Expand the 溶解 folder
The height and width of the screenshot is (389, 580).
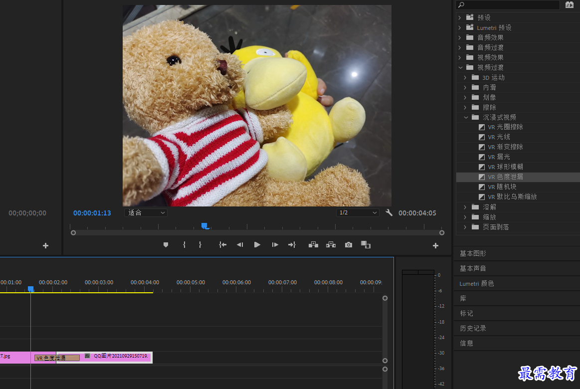(465, 207)
